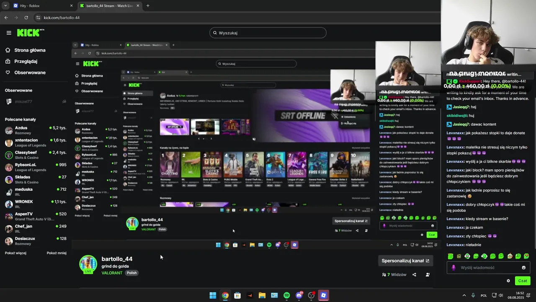This screenshot has width=536, height=302.
Task: Open File Explorer from taskbar
Action: tap(262, 295)
